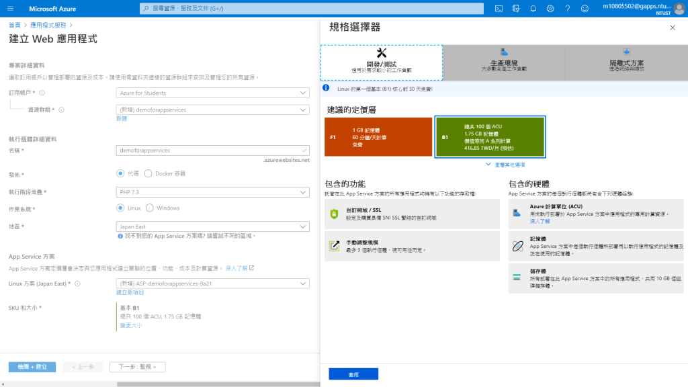This screenshot has width=688, height=387.
Task: Switch to the 生產環境 tab
Action: point(504,62)
